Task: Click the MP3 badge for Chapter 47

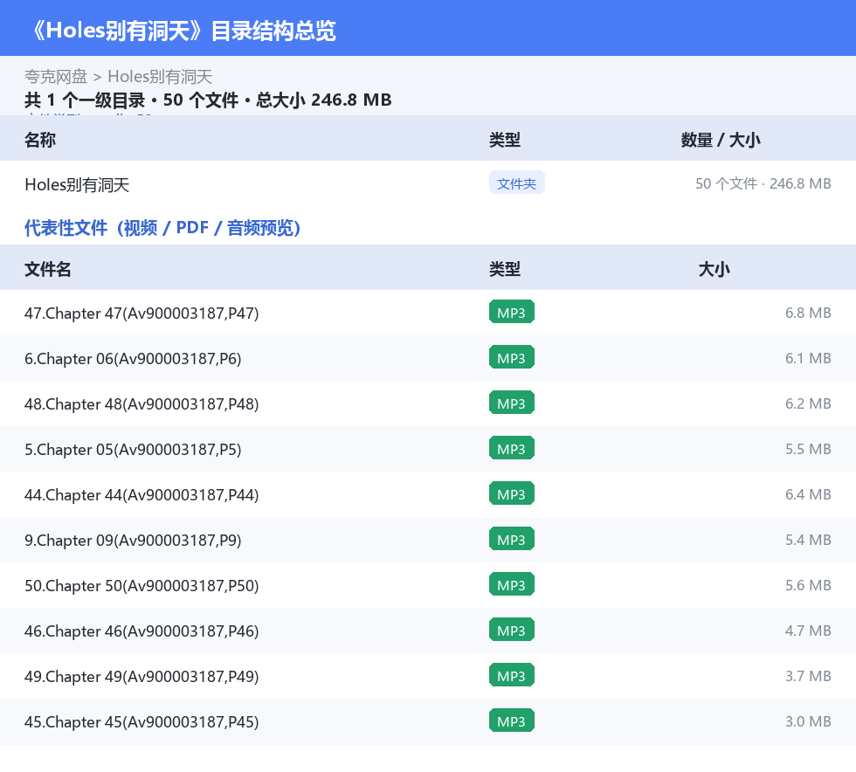Action: 512,313
